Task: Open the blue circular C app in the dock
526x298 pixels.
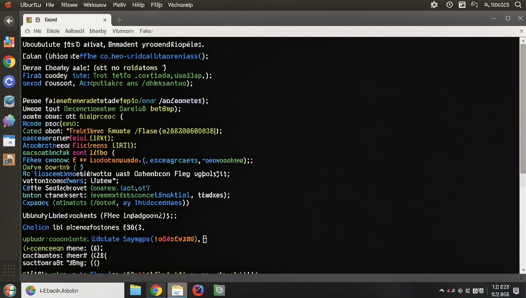Action: [9, 81]
